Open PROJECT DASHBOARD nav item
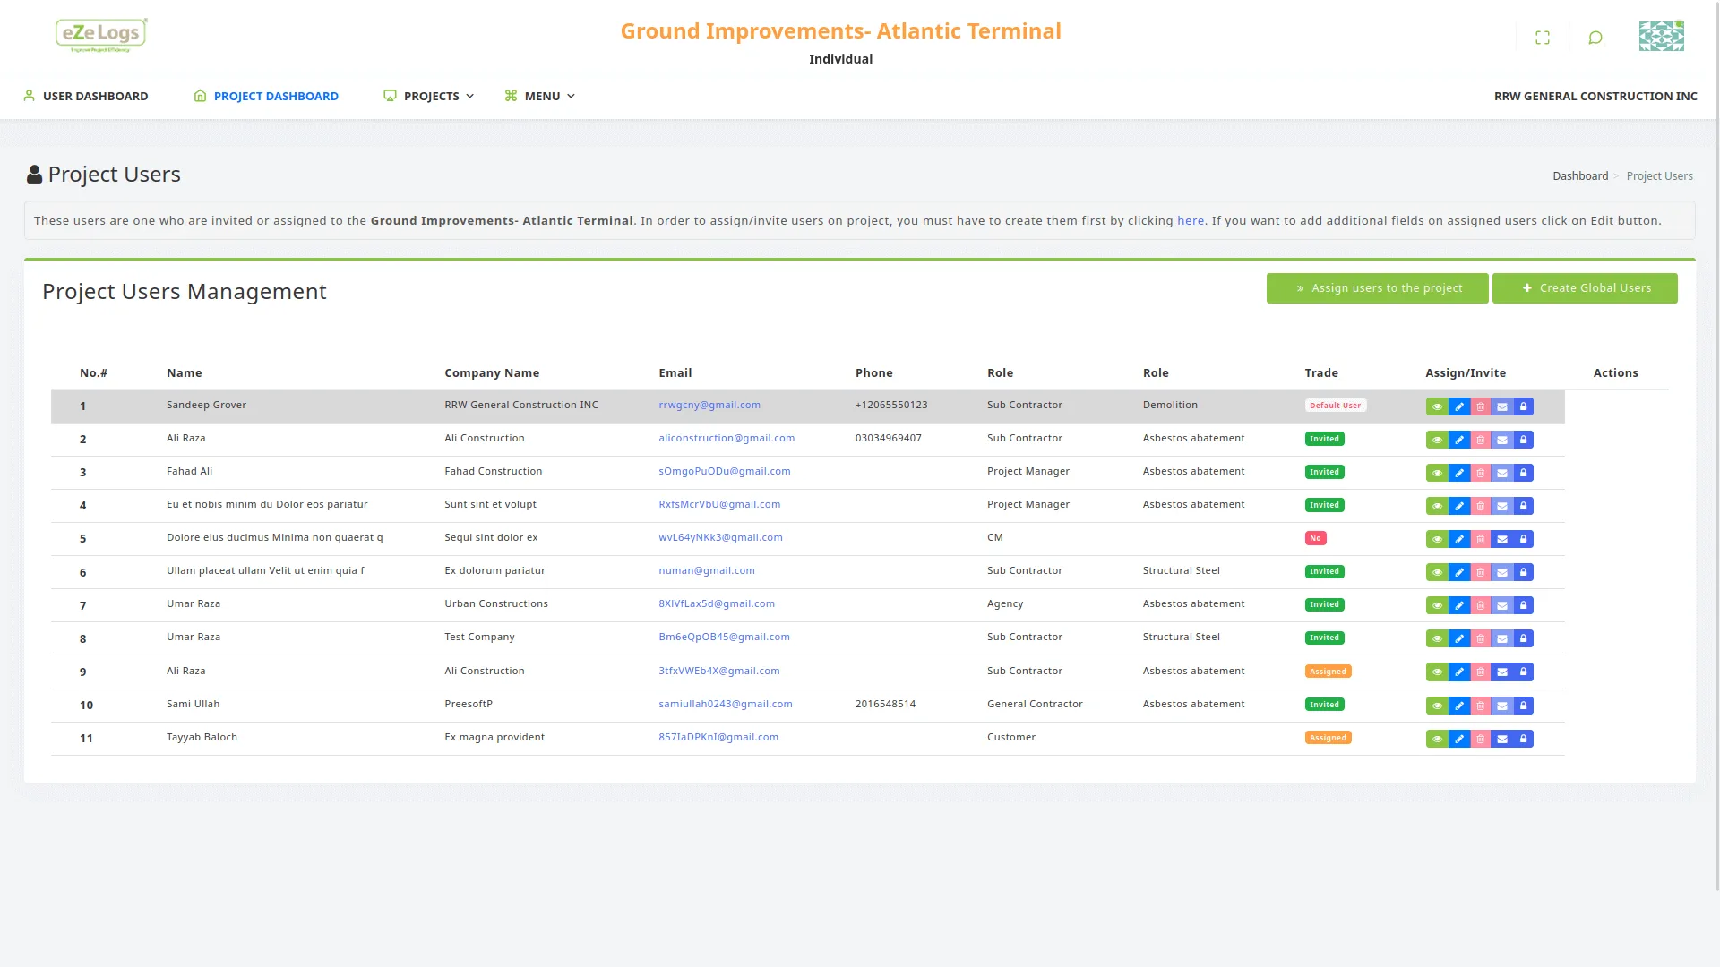 click(266, 96)
